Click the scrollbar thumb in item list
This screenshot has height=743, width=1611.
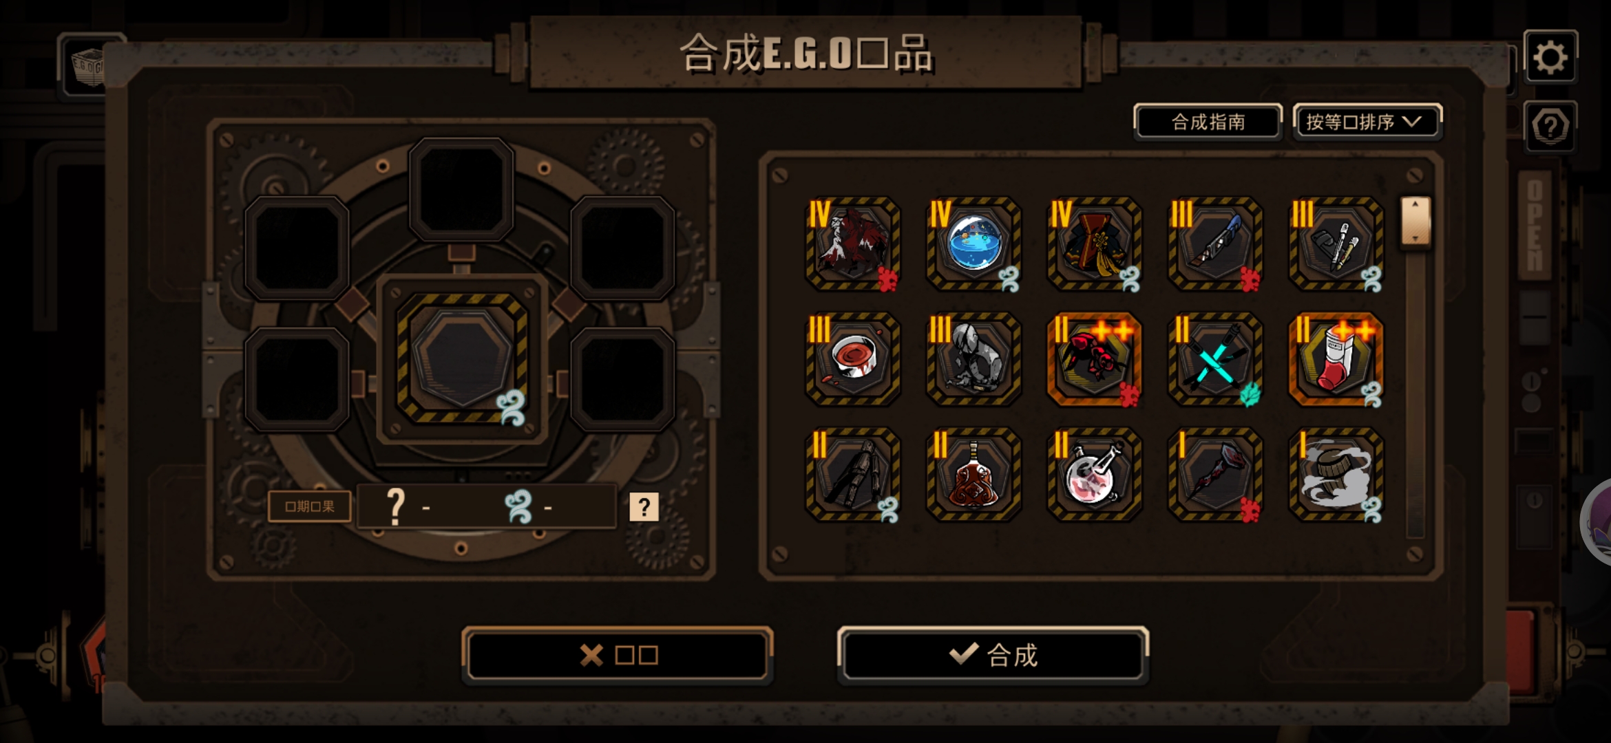pyautogui.click(x=1415, y=221)
